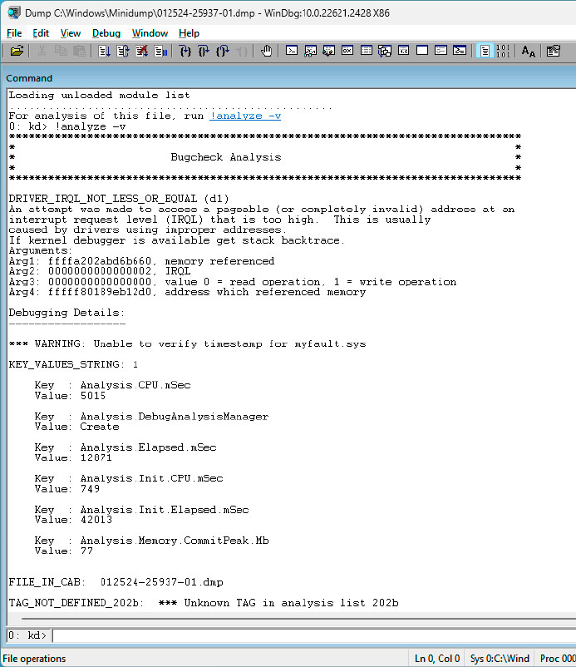Click the FILE_IN_CAB 012524-25937-01.dmp line
Image resolution: width=576 pixels, height=667 pixels.
coord(116,582)
